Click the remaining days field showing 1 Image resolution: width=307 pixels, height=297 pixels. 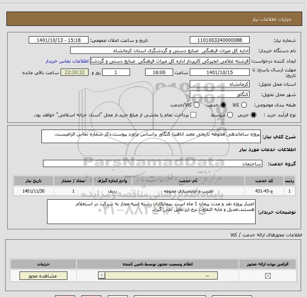tap(116, 72)
